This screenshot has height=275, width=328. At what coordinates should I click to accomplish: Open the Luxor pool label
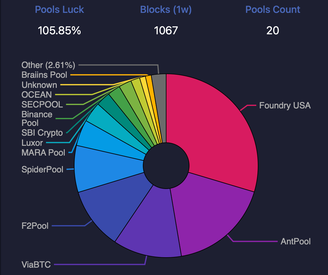32,143
